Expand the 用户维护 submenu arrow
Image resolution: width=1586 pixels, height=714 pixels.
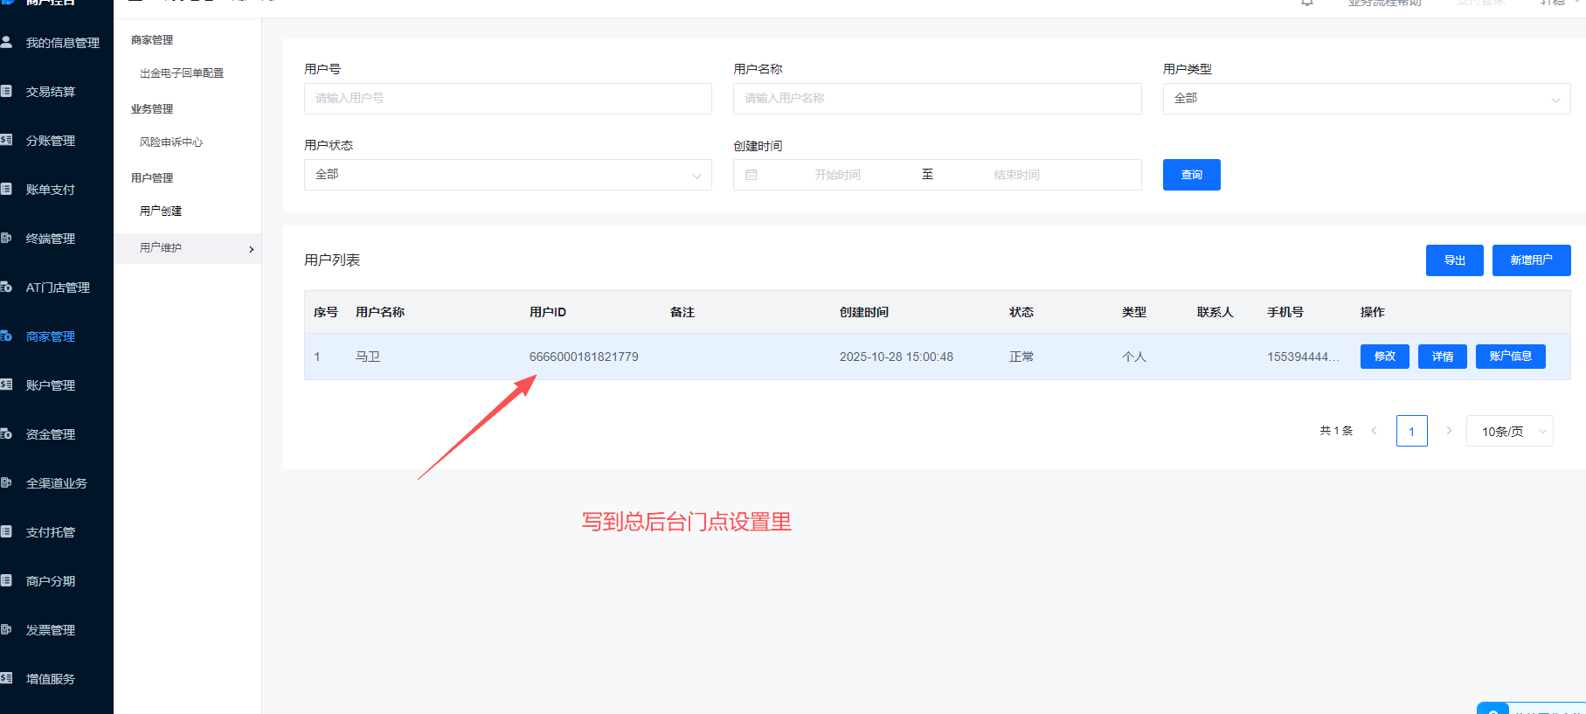tap(252, 249)
